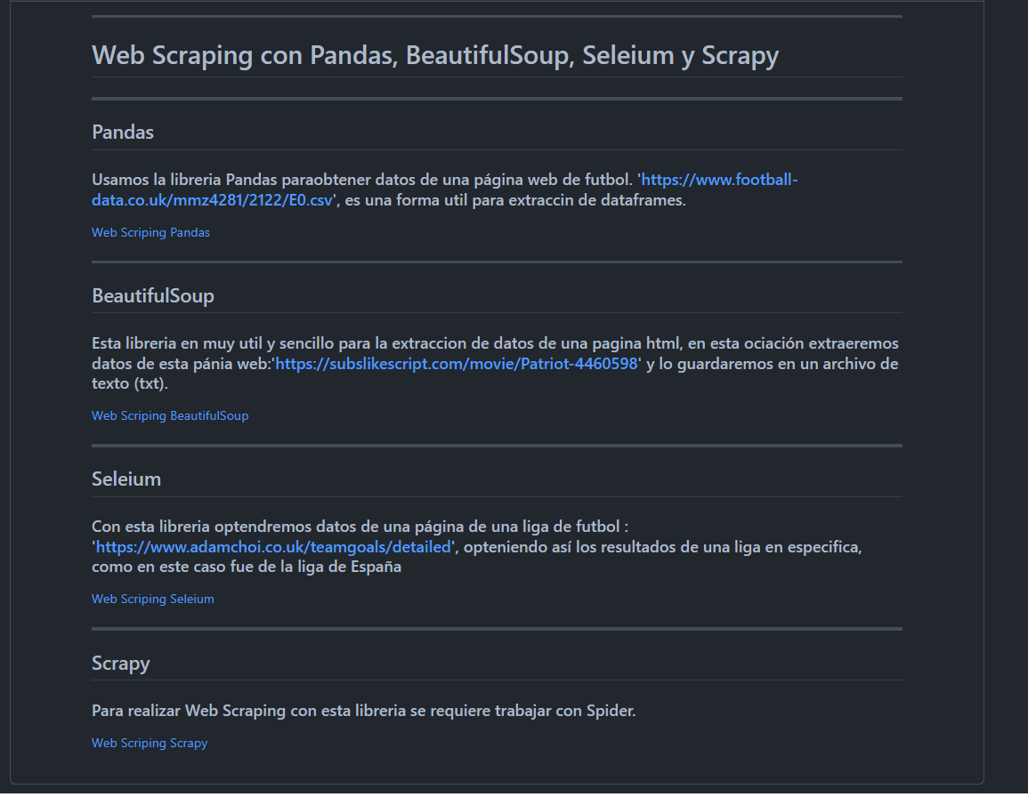Screen dimensions: 1028x797
Task: Click the horizontal divider above the Scrapy heading
Action: tap(497, 629)
